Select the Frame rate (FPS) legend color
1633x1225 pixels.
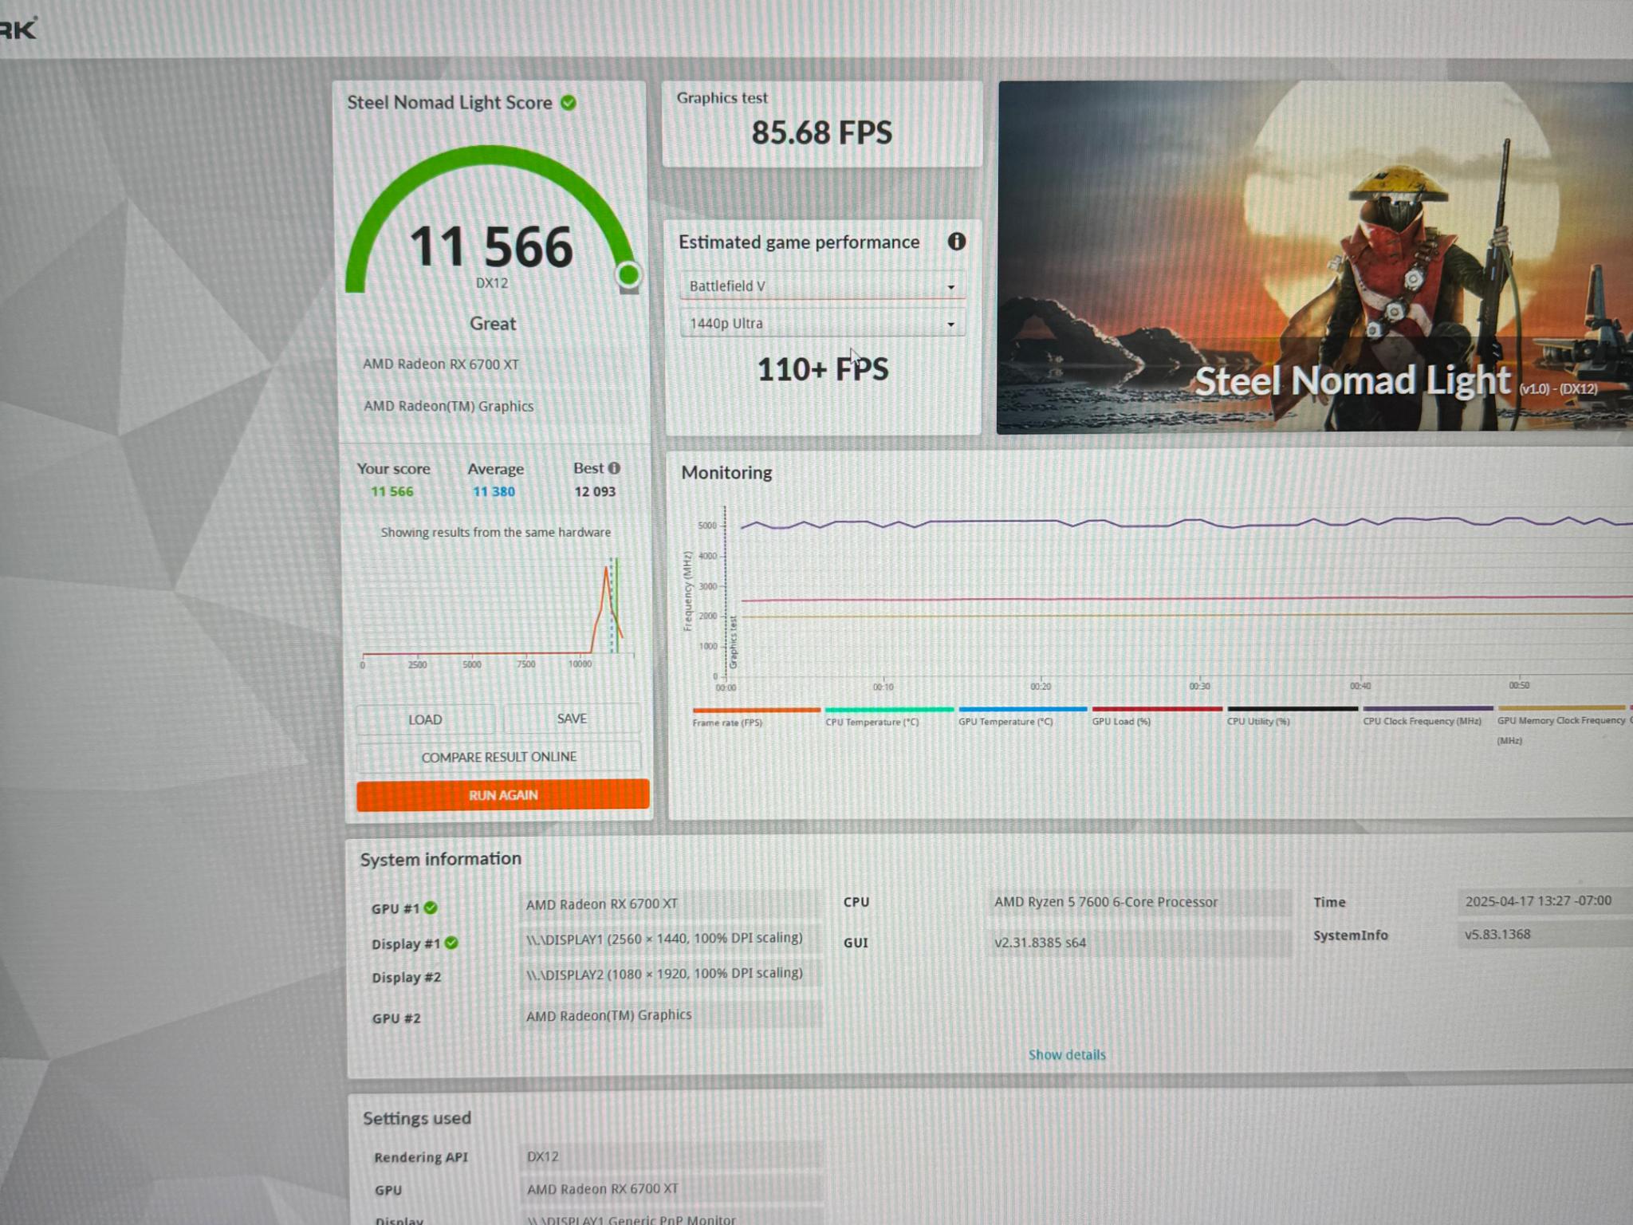click(x=756, y=710)
